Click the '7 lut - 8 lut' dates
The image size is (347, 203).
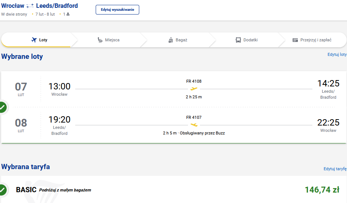(45, 14)
